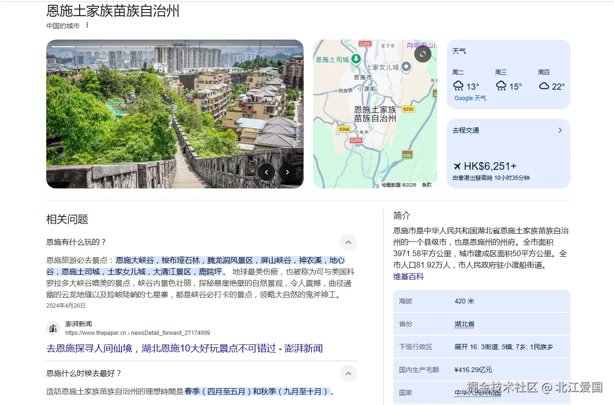The width and height of the screenshot is (614, 405).
Task: Click the 省份 row label
Action: [x=406, y=324]
